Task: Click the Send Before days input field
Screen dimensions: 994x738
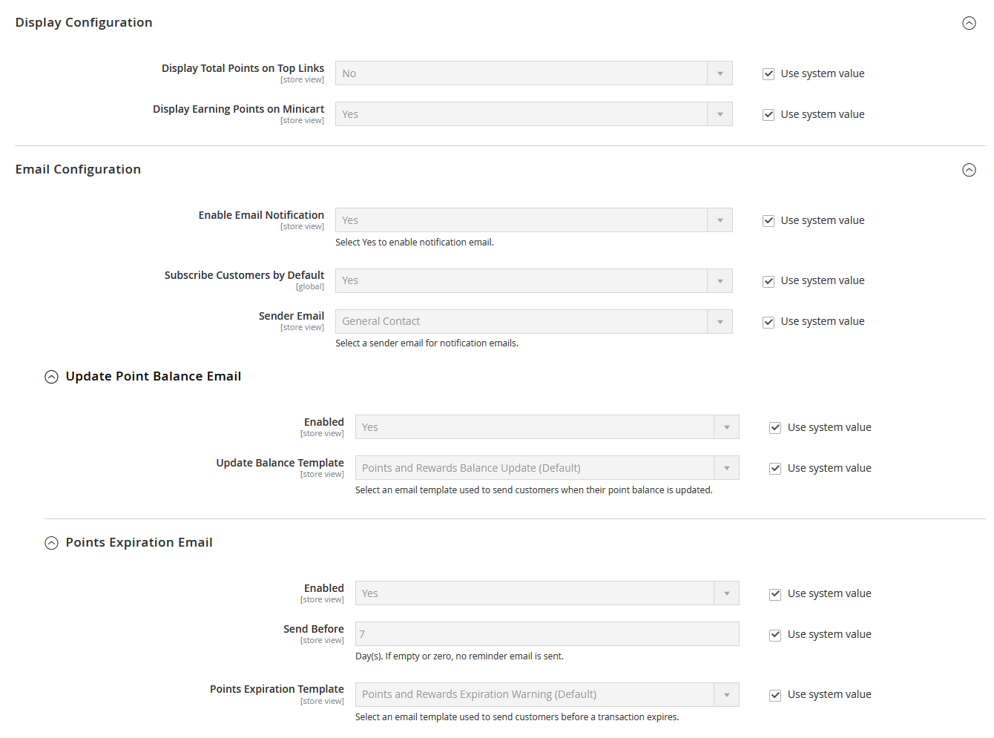Action: (547, 634)
